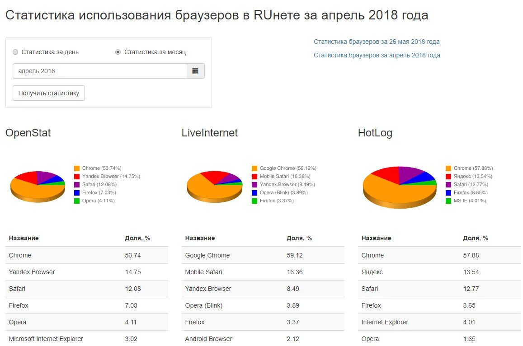Click value 2.12 for Android Browser
This screenshot has height=346, width=523.
(x=293, y=339)
